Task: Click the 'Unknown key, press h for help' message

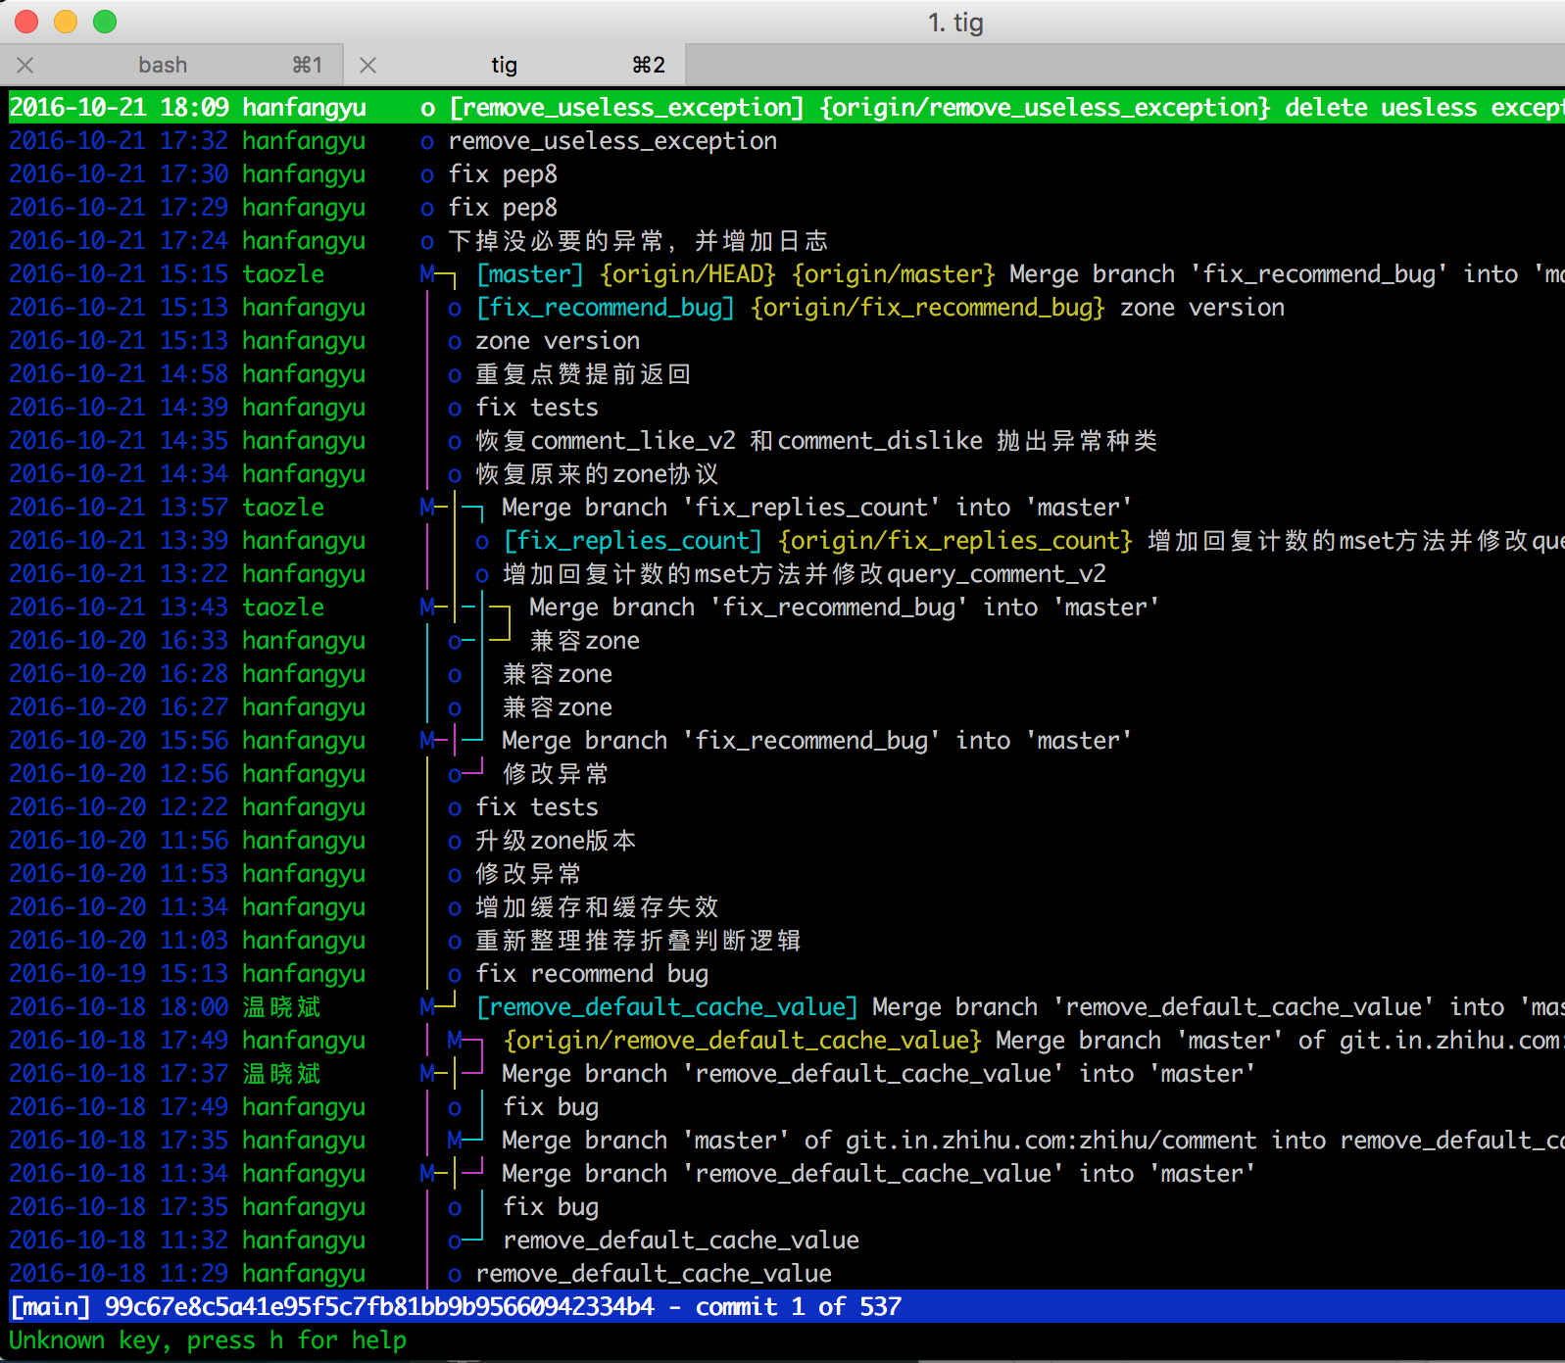Action: (208, 1340)
